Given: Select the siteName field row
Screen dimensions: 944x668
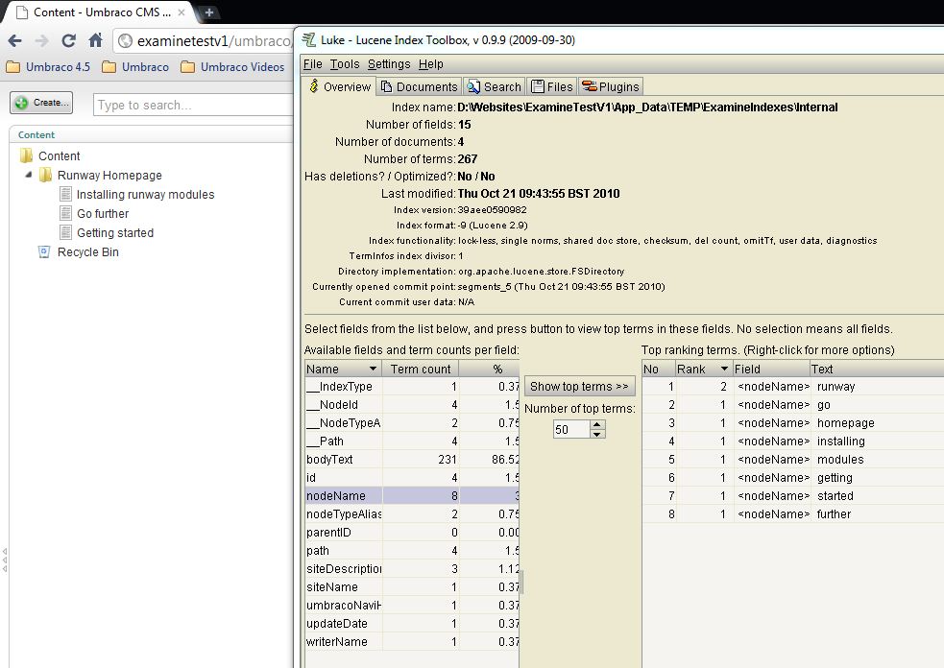Looking at the screenshot, I should pos(412,586).
